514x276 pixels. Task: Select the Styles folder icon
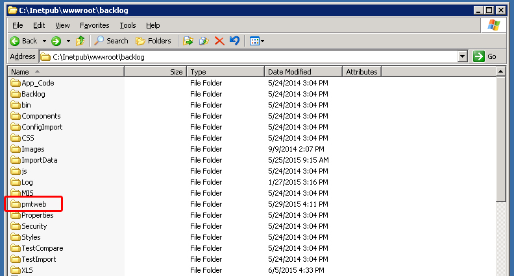pos(16,237)
